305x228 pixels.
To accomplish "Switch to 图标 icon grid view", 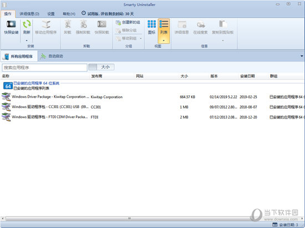I will click(151, 24).
